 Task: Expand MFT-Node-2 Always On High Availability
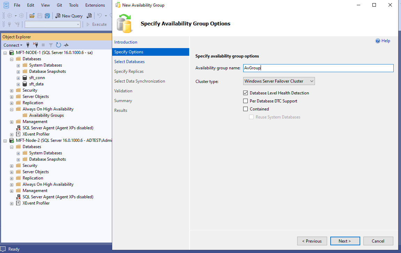(x=11, y=185)
